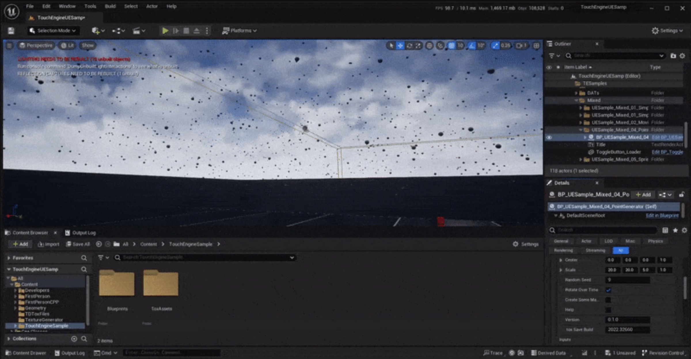Select the Move/Translate gizmo tool
Screen dimensions: 691x359
point(400,45)
